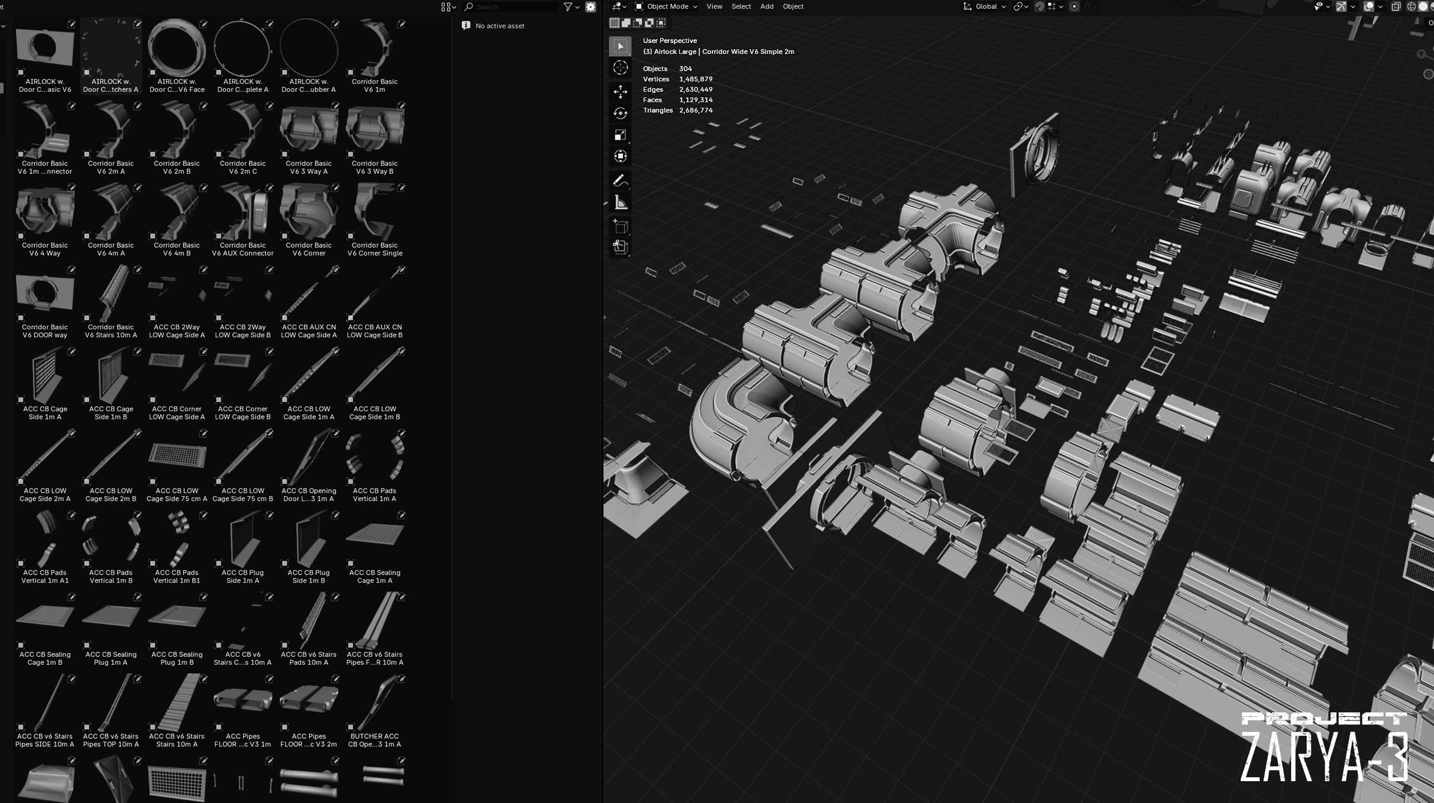
Task: Open the Select menu
Action: pyautogui.click(x=741, y=7)
